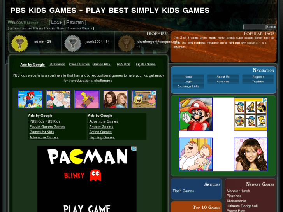This screenshot has width=283, height=212.
Task: Click the Home navigation button
Action: (x=188, y=77)
